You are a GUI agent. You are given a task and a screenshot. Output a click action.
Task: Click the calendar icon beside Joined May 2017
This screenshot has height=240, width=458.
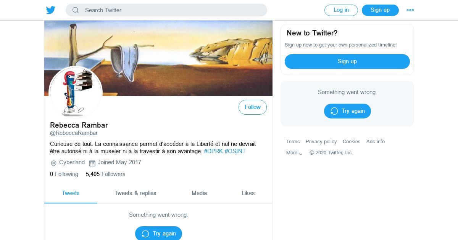(92, 163)
